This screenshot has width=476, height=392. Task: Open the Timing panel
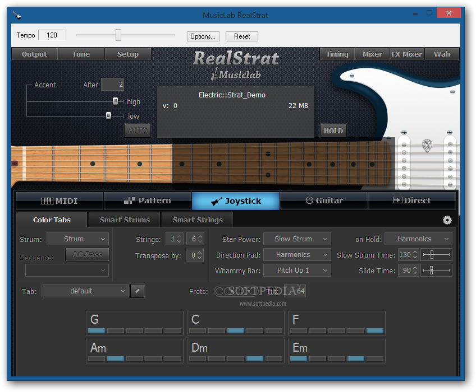click(337, 54)
